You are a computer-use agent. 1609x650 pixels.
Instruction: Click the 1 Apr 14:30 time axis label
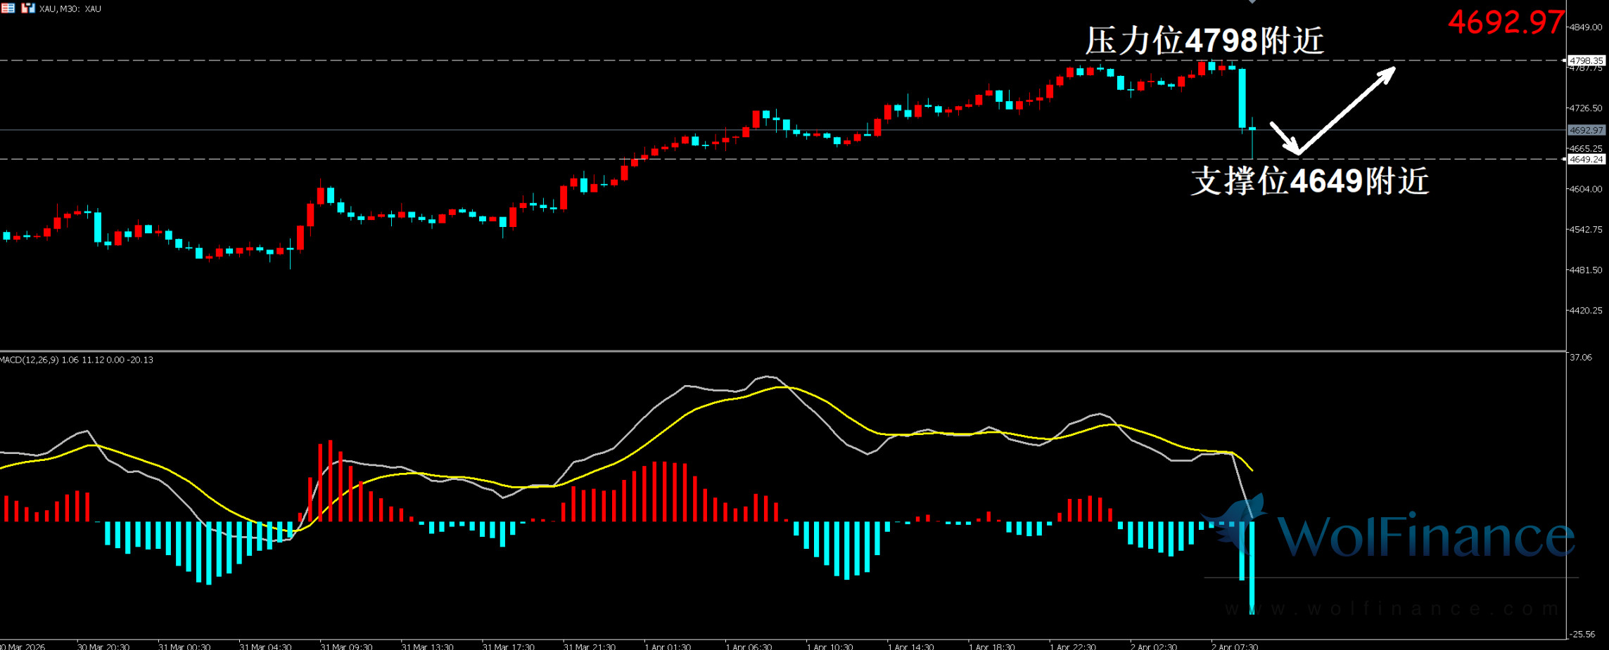910,646
